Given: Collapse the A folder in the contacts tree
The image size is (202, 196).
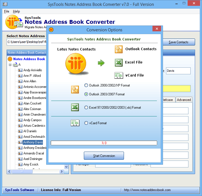Looking at the screenshot, I should (x=10, y=65).
